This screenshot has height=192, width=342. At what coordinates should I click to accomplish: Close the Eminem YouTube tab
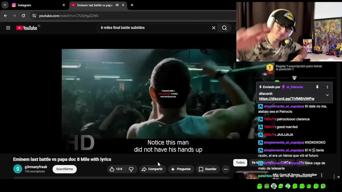click(123, 5)
